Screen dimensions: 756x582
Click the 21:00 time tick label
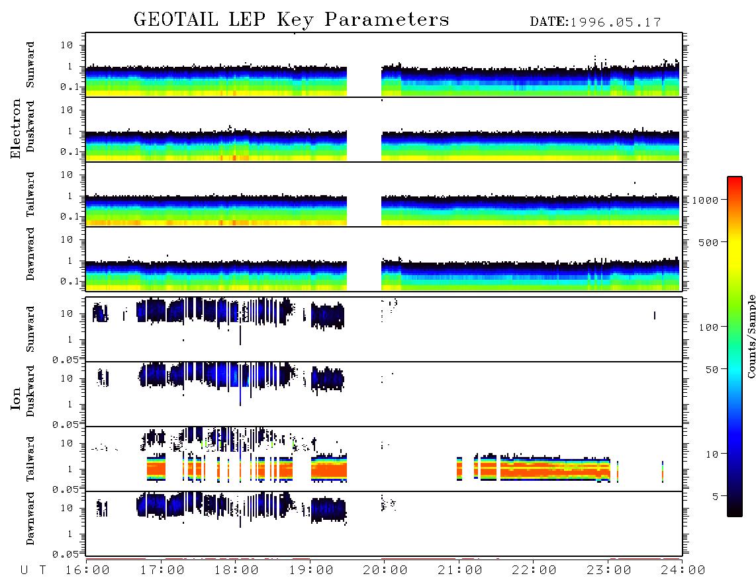(460, 571)
